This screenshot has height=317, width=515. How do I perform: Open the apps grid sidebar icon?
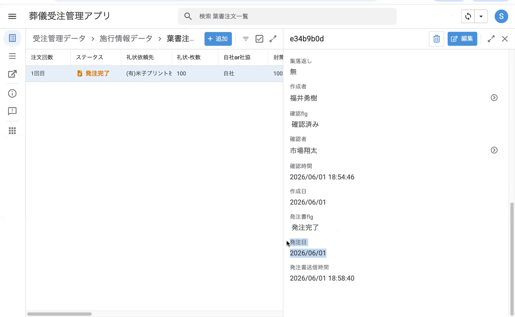coord(12,131)
